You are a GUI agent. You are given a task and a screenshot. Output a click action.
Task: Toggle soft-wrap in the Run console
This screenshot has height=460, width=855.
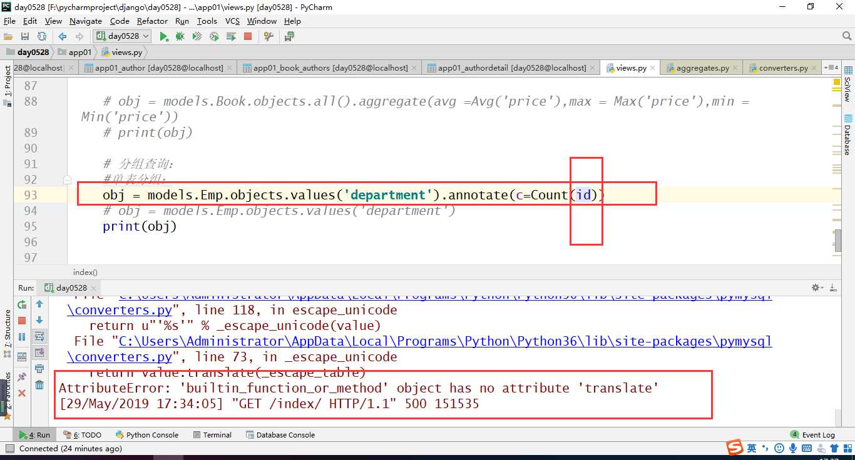pos(39,337)
